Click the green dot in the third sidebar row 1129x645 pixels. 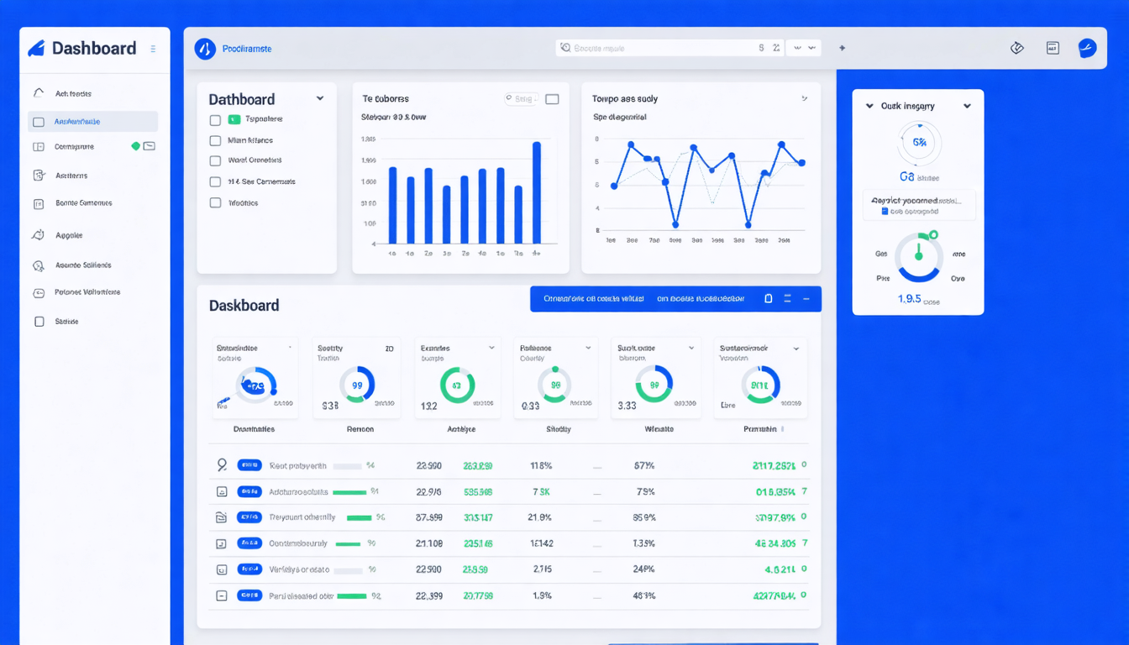click(135, 146)
